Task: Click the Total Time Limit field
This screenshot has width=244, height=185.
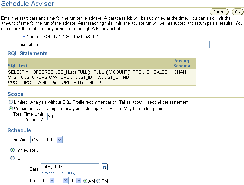Action: coord(63,117)
